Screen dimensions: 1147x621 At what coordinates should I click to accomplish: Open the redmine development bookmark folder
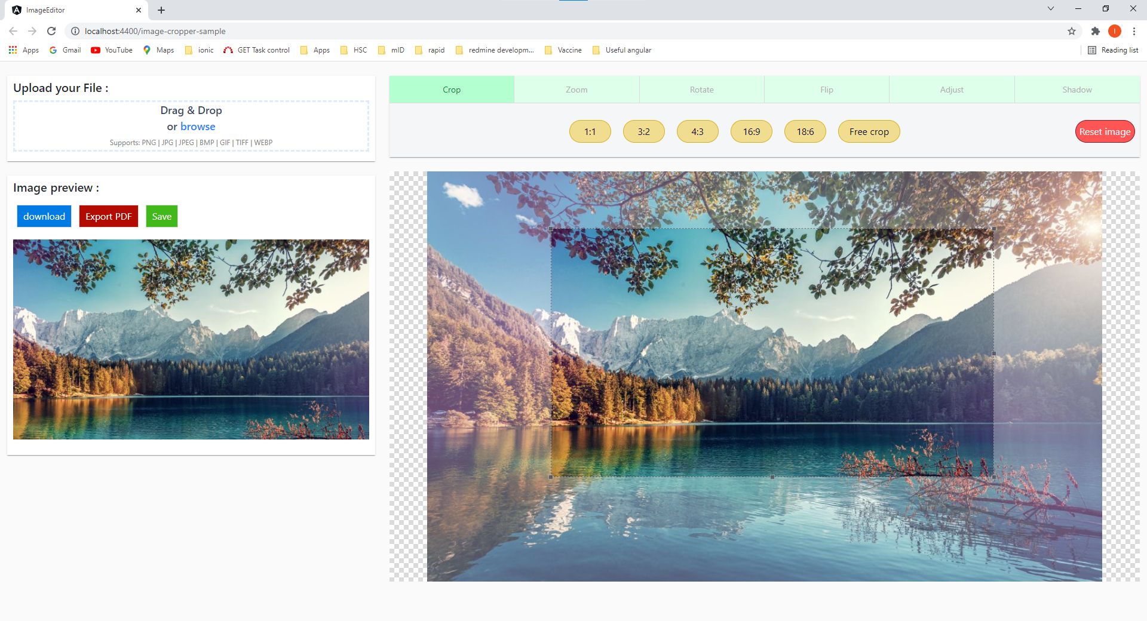(x=495, y=50)
